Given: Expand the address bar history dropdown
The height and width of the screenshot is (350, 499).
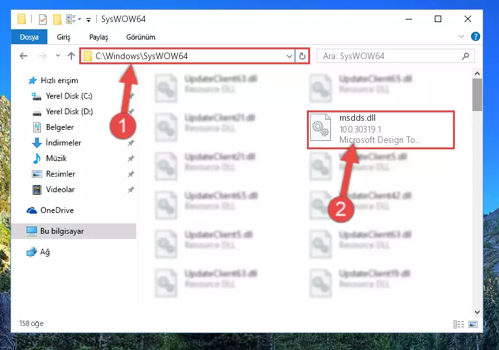Looking at the screenshot, I should click(x=289, y=56).
